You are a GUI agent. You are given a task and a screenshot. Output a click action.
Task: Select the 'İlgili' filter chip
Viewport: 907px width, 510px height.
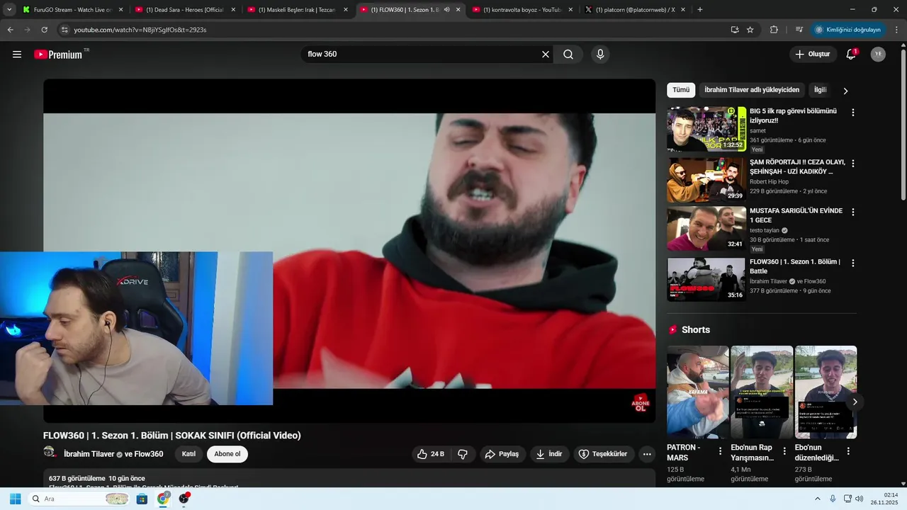(x=821, y=90)
